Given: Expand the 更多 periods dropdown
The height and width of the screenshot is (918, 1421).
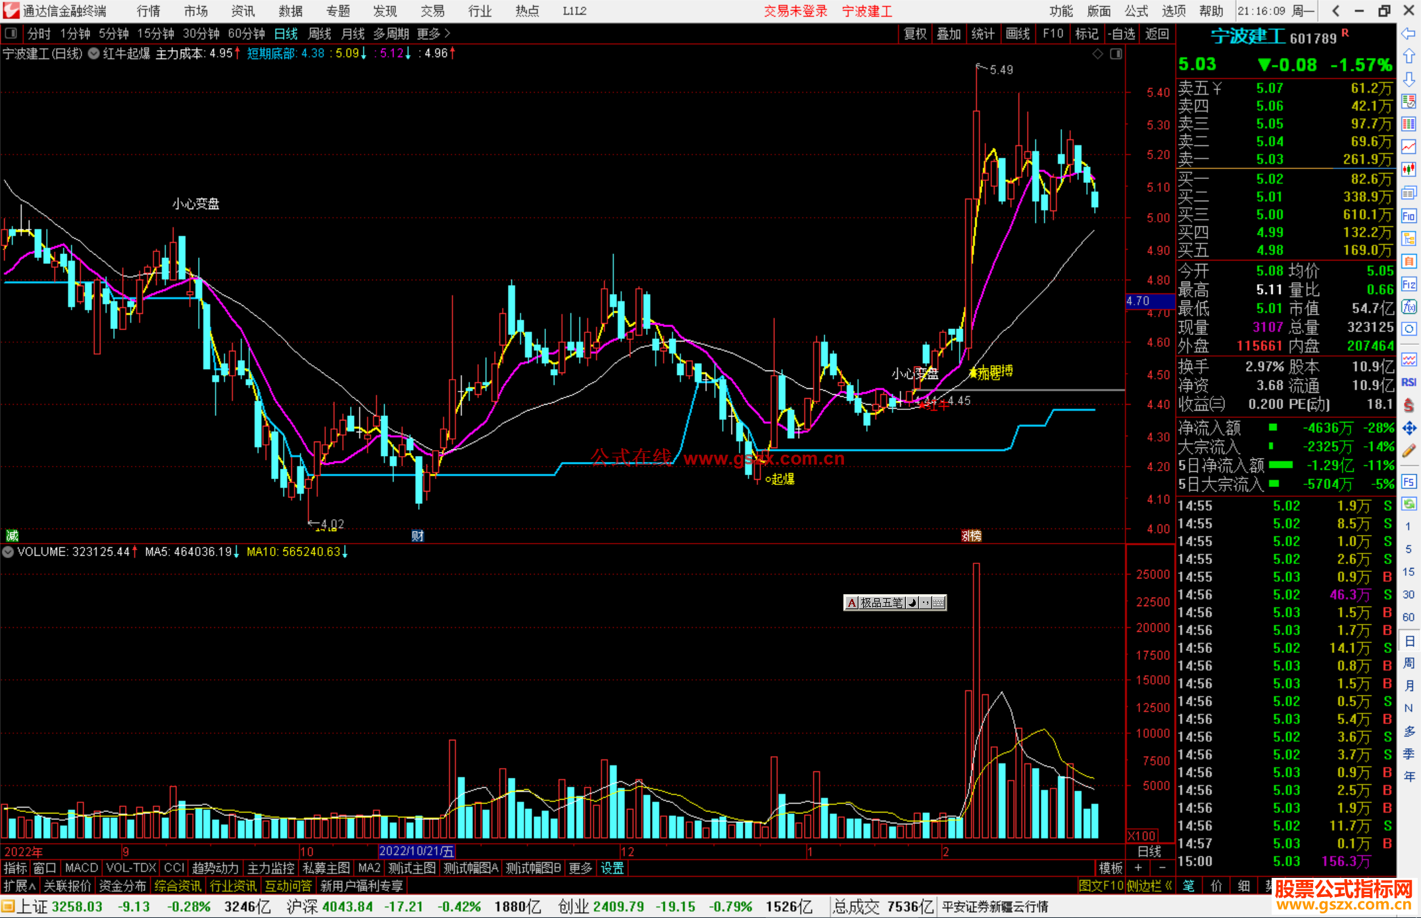Looking at the screenshot, I should [x=434, y=34].
